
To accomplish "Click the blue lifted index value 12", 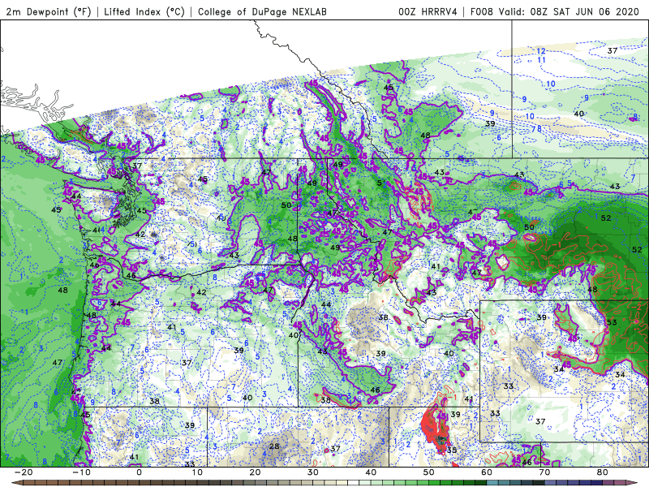I will coord(541,51).
